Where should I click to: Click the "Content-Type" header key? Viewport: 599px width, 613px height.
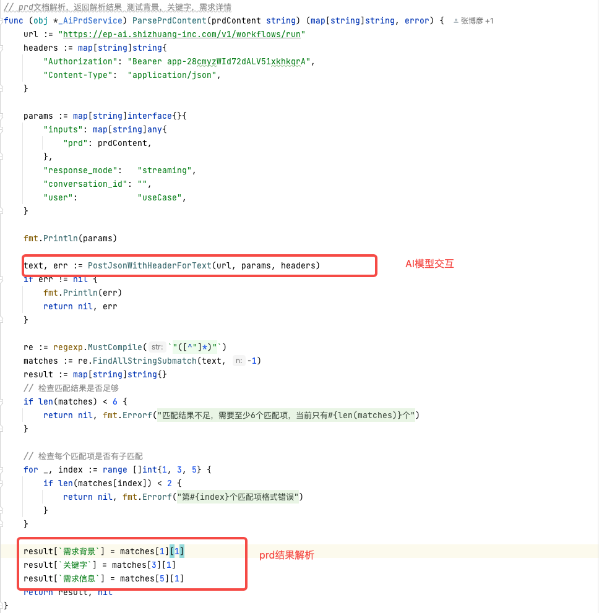(78, 75)
